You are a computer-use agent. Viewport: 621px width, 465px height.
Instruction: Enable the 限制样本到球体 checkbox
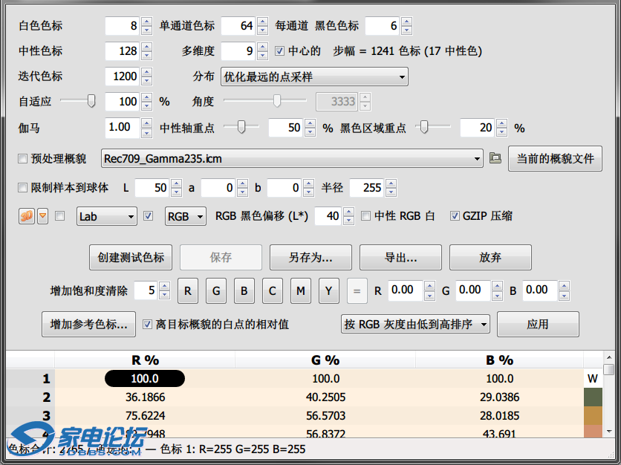coord(22,188)
